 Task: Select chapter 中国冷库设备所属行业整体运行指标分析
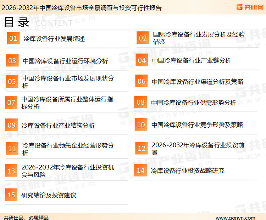[67, 103]
